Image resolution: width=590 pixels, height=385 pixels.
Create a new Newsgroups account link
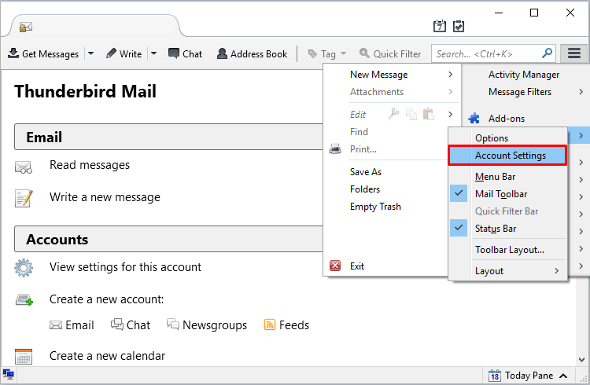click(207, 324)
